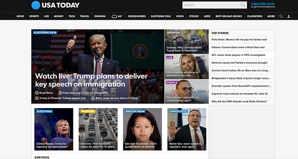
Task: Open Hermine first hurricane watch weather card
Action: [x=98, y=129]
